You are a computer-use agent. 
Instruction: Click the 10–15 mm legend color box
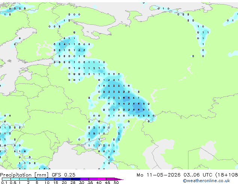[x=50, y=179]
